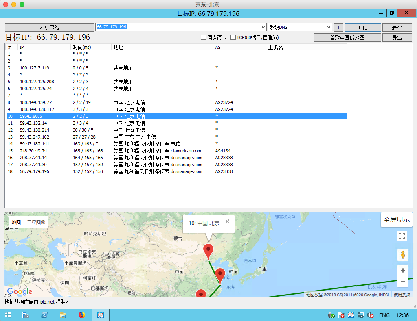This screenshot has width=417, height=321.
Task: Click the 时间(ms) column header
Action: coord(81,47)
